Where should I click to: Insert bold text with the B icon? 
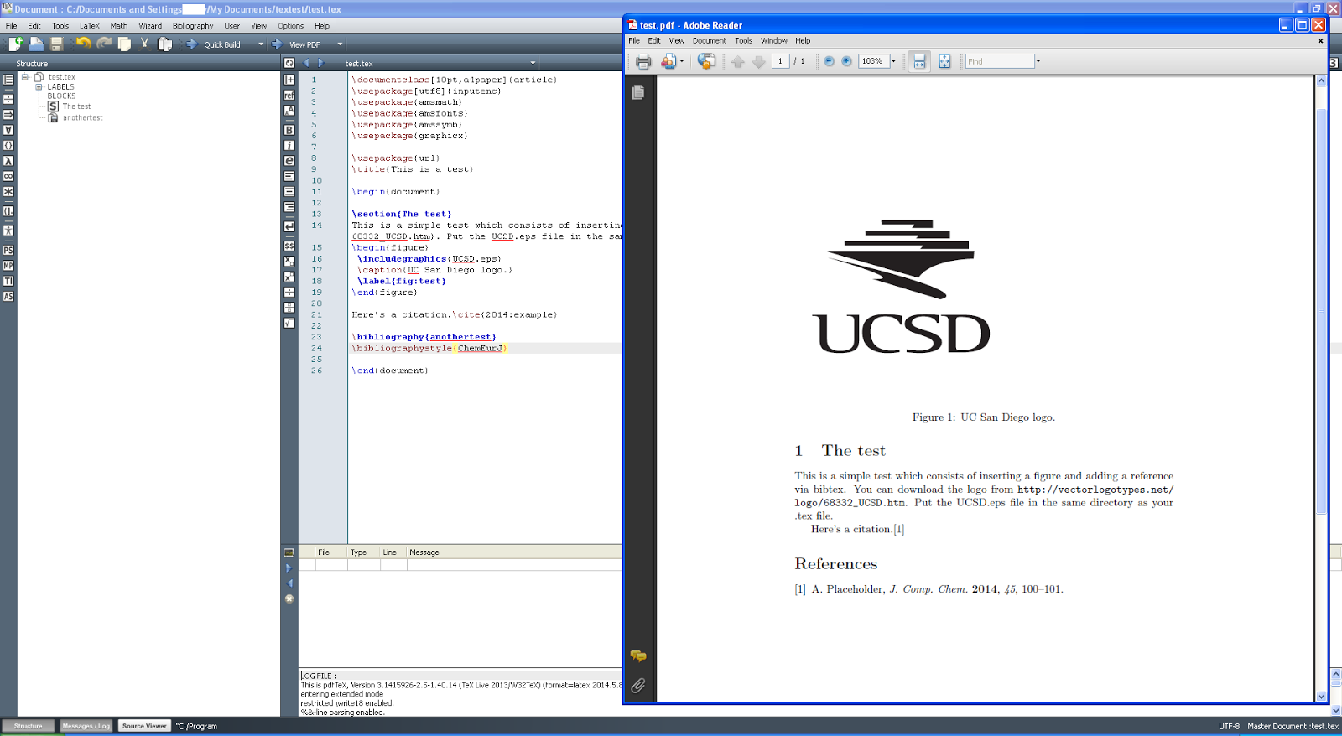(x=289, y=130)
